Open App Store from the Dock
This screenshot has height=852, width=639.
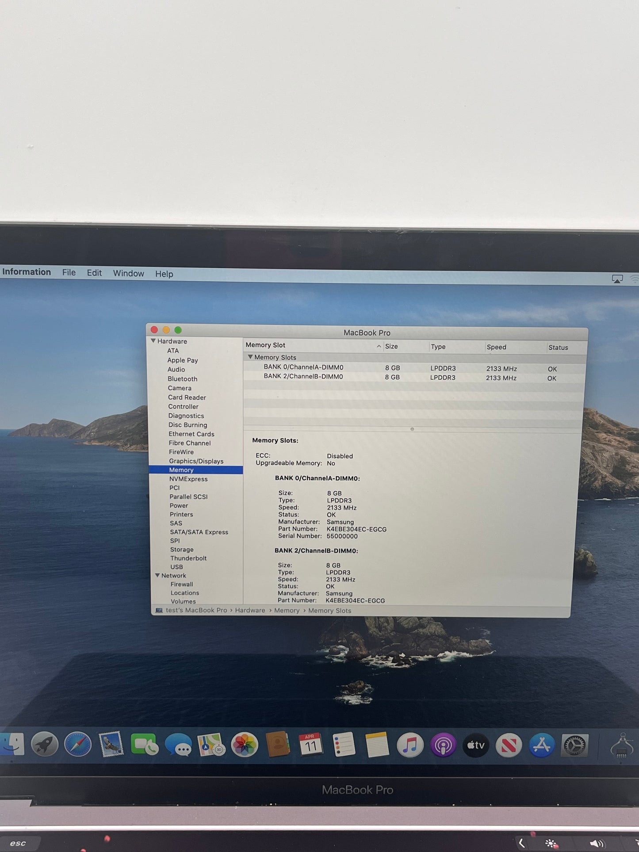coord(542,745)
